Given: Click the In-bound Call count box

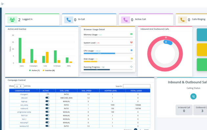Looking at the screenshot, I should coord(184,110).
